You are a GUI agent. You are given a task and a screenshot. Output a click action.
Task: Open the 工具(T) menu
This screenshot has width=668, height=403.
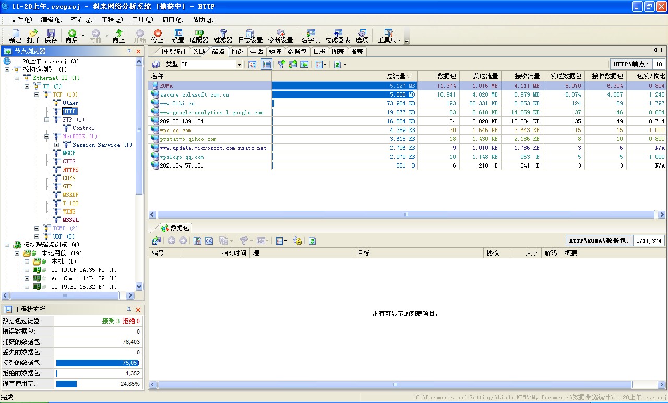pyautogui.click(x=142, y=20)
